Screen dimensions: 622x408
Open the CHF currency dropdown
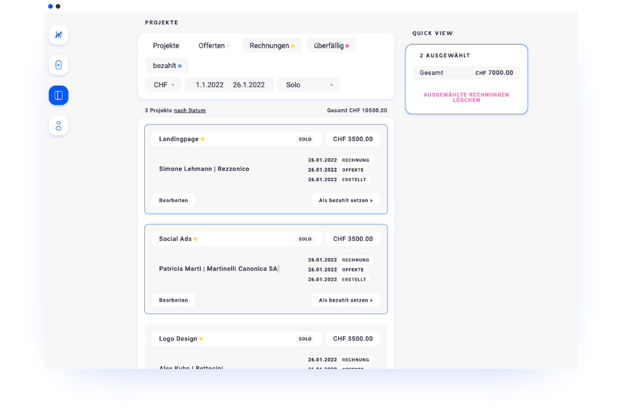(x=163, y=85)
